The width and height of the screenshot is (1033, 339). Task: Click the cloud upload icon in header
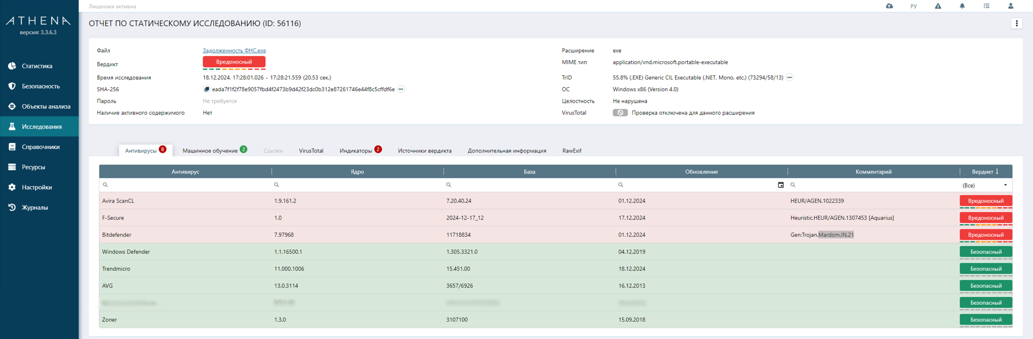click(889, 6)
